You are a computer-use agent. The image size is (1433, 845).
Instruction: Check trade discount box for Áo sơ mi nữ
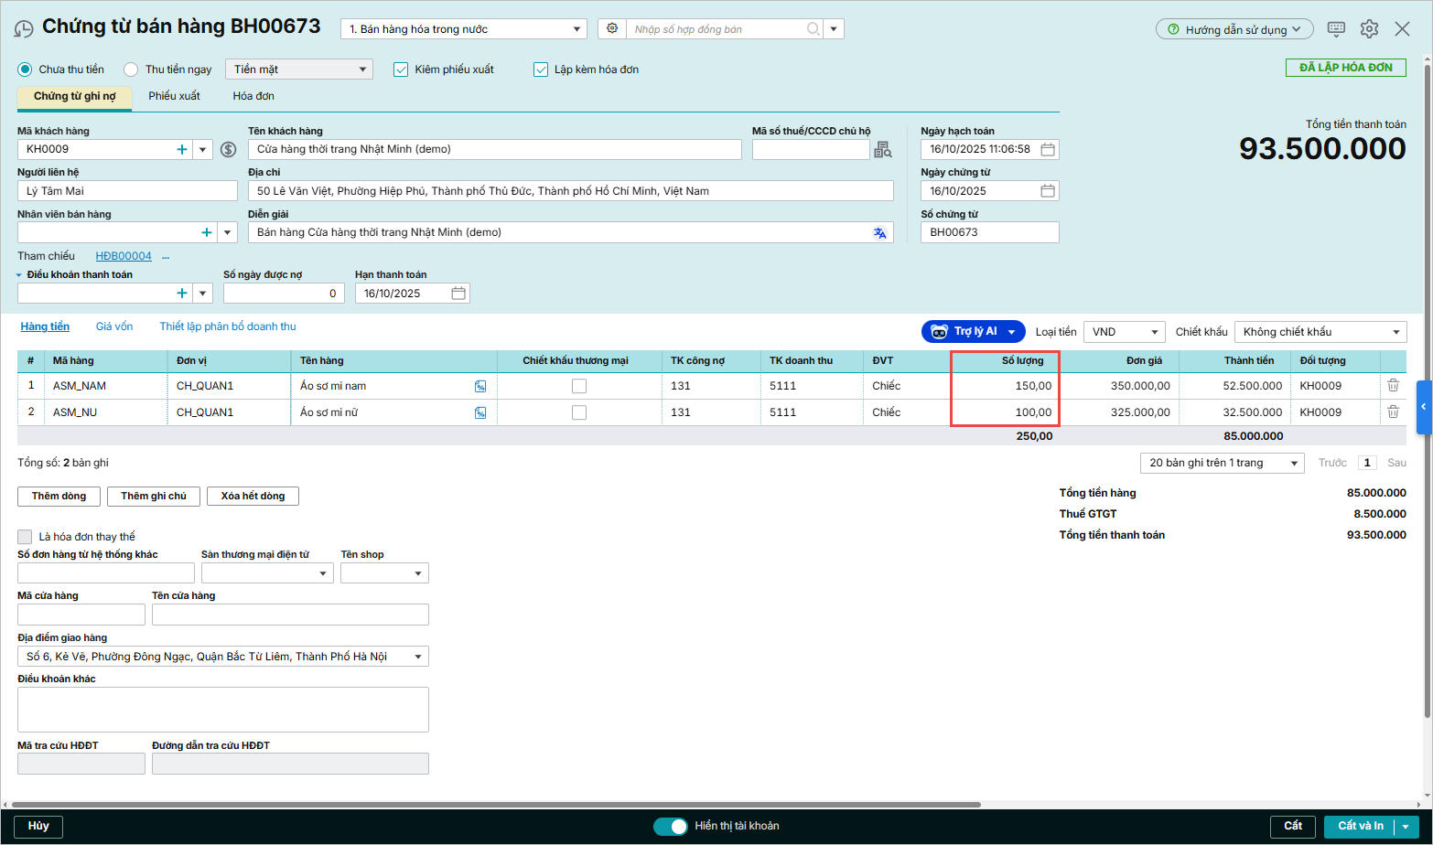tap(579, 412)
